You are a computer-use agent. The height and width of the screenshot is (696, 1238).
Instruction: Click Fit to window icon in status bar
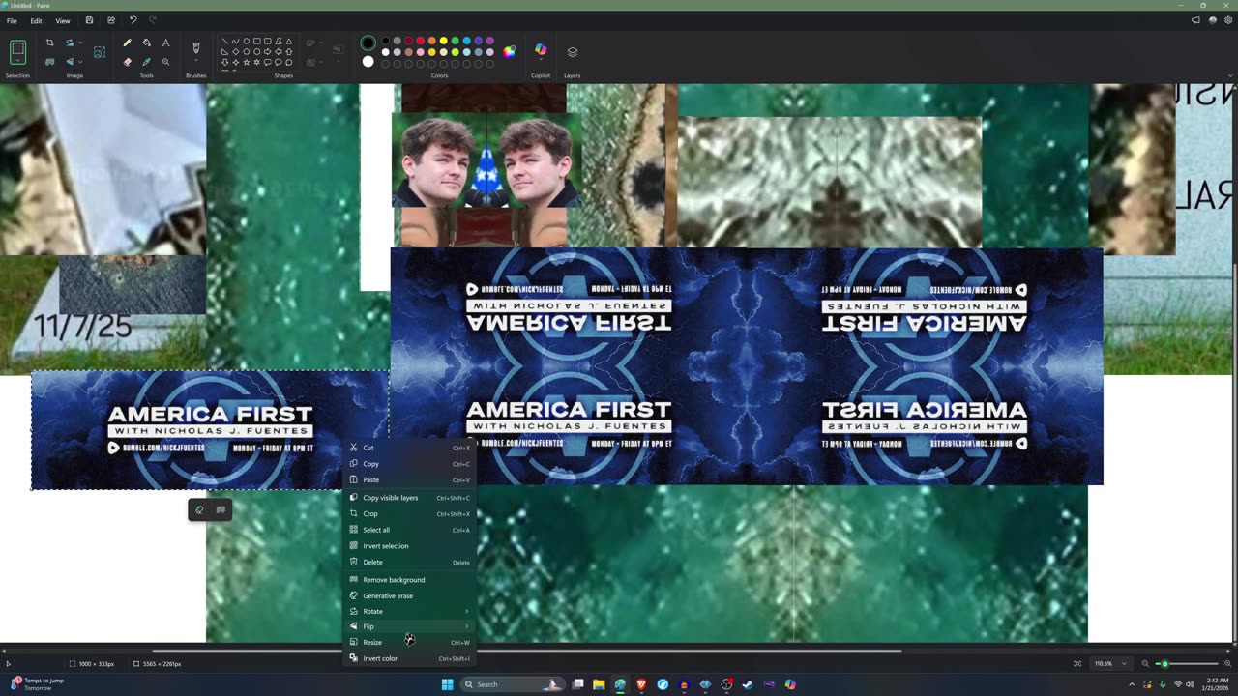coord(1077,664)
